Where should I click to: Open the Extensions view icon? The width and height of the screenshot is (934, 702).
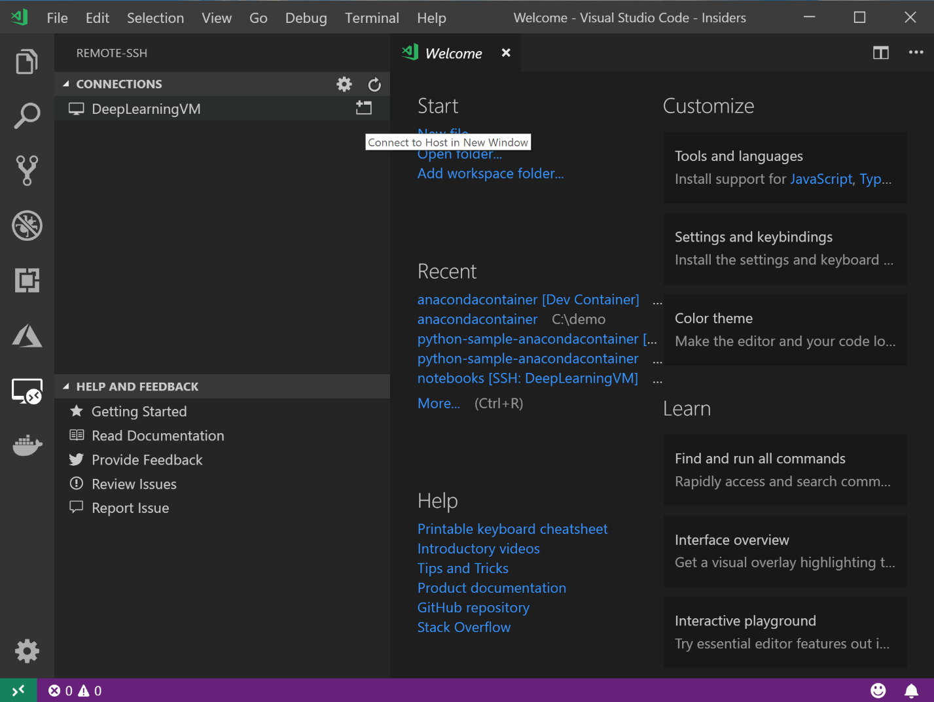click(x=27, y=280)
